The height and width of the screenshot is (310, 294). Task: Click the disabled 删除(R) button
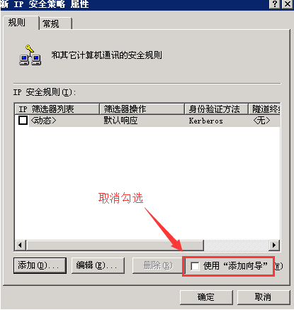[x=157, y=265]
